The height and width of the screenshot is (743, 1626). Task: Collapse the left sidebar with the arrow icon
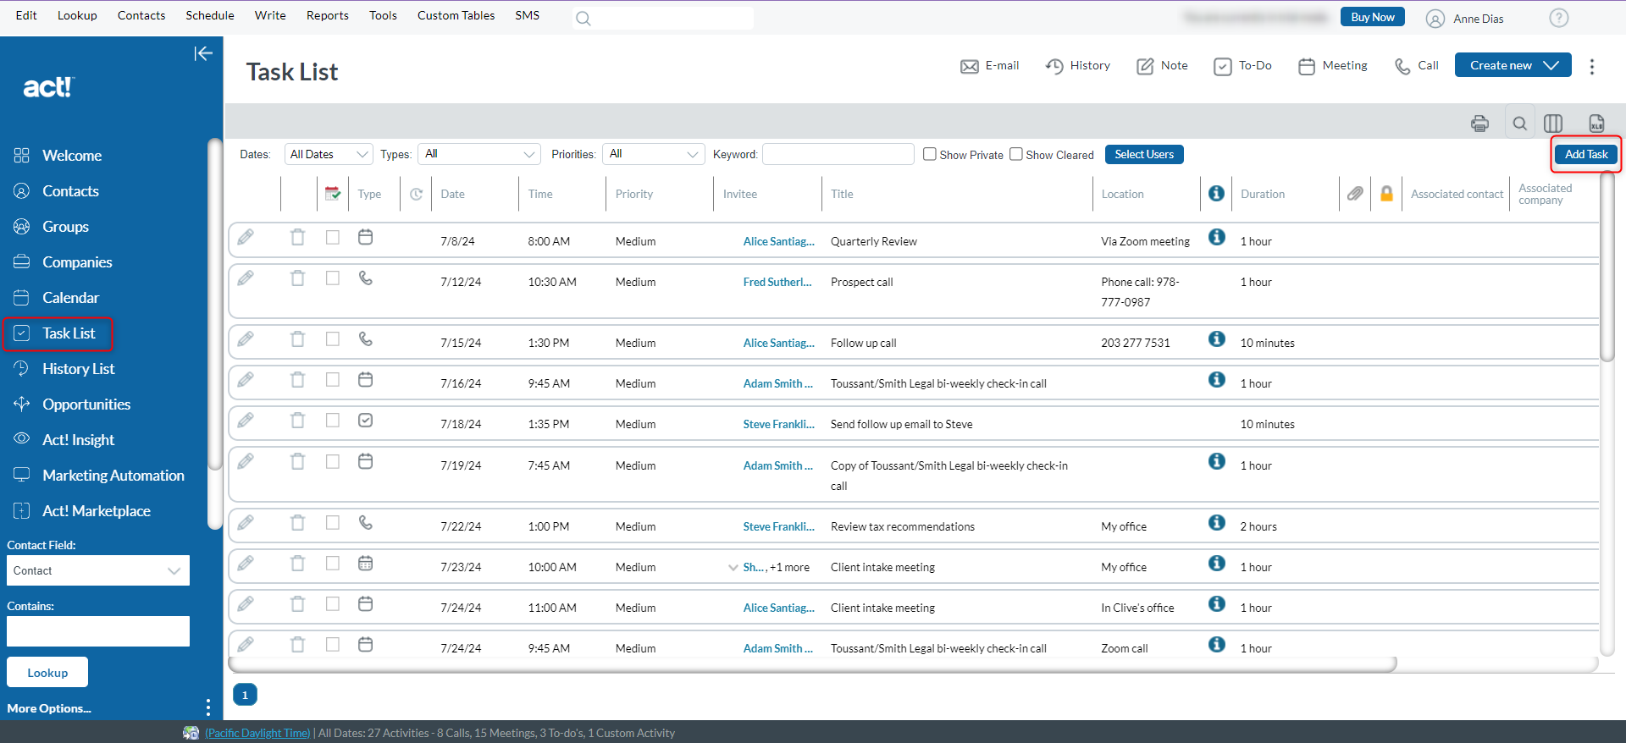pos(203,54)
